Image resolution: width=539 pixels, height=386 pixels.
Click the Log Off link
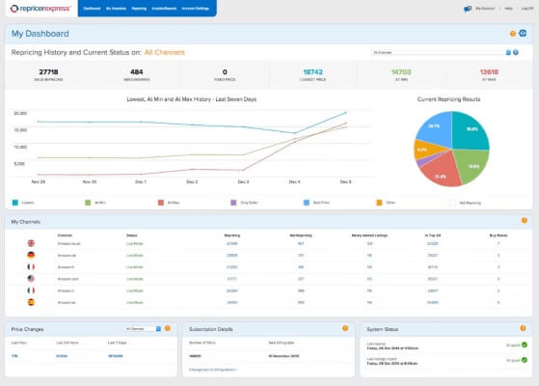(527, 9)
